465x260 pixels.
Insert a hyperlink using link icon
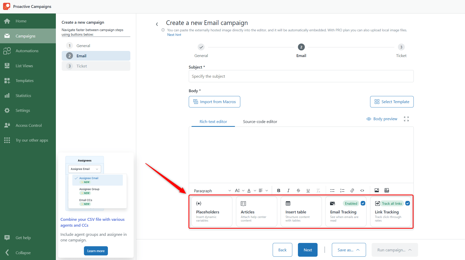click(x=352, y=190)
